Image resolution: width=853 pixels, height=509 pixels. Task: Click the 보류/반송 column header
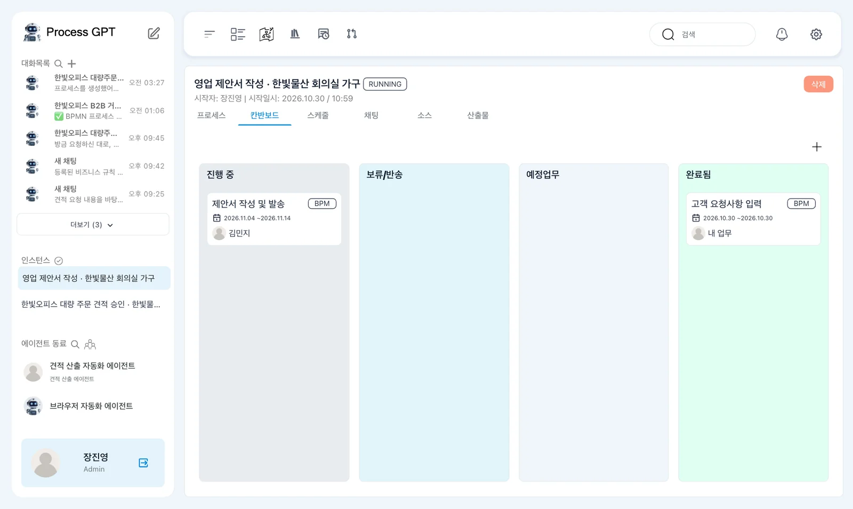(x=384, y=175)
